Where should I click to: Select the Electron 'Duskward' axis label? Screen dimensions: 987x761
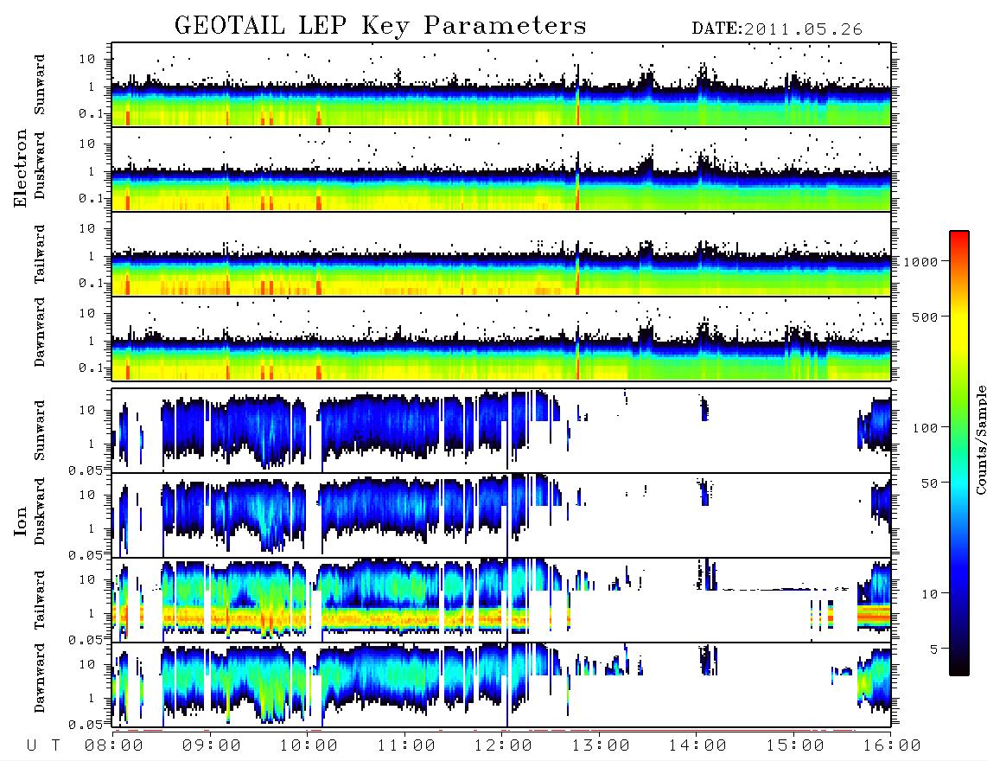pyautogui.click(x=39, y=165)
